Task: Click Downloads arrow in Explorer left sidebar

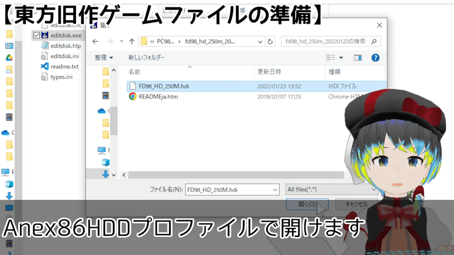Action: [x=9, y=195]
